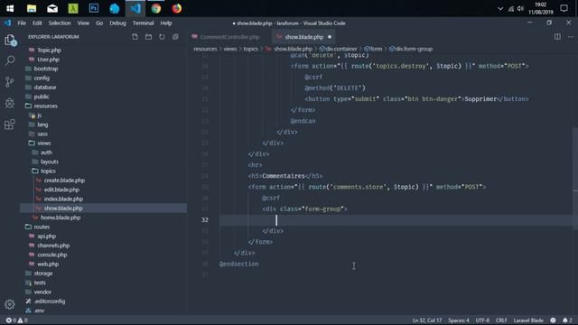Image resolution: width=578 pixels, height=325 pixels.
Task: Open Firefox from taskbar
Action: click(x=177, y=8)
